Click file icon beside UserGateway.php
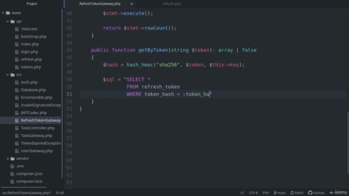349x196 pixels. coord(17,151)
